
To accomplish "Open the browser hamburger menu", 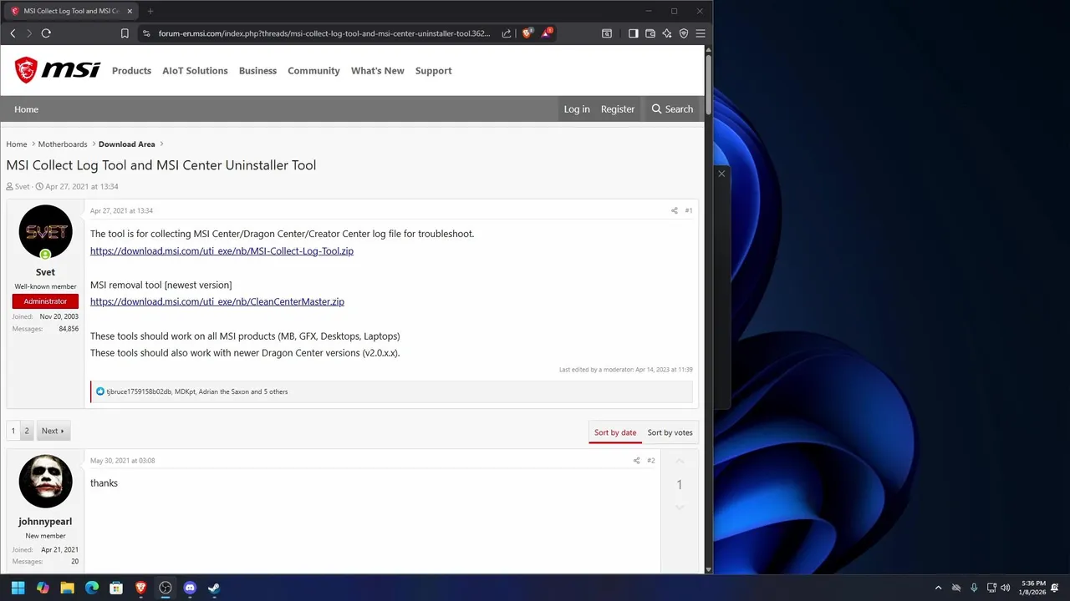I will click(x=701, y=33).
